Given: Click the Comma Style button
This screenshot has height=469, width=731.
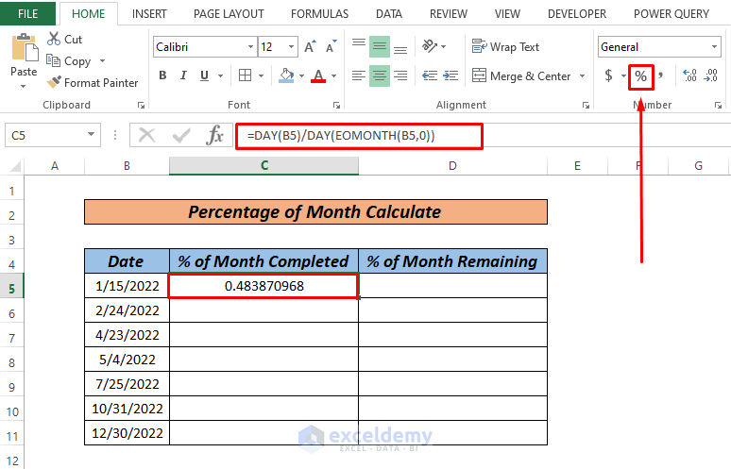Looking at the screenshot, I should [660, 76].
